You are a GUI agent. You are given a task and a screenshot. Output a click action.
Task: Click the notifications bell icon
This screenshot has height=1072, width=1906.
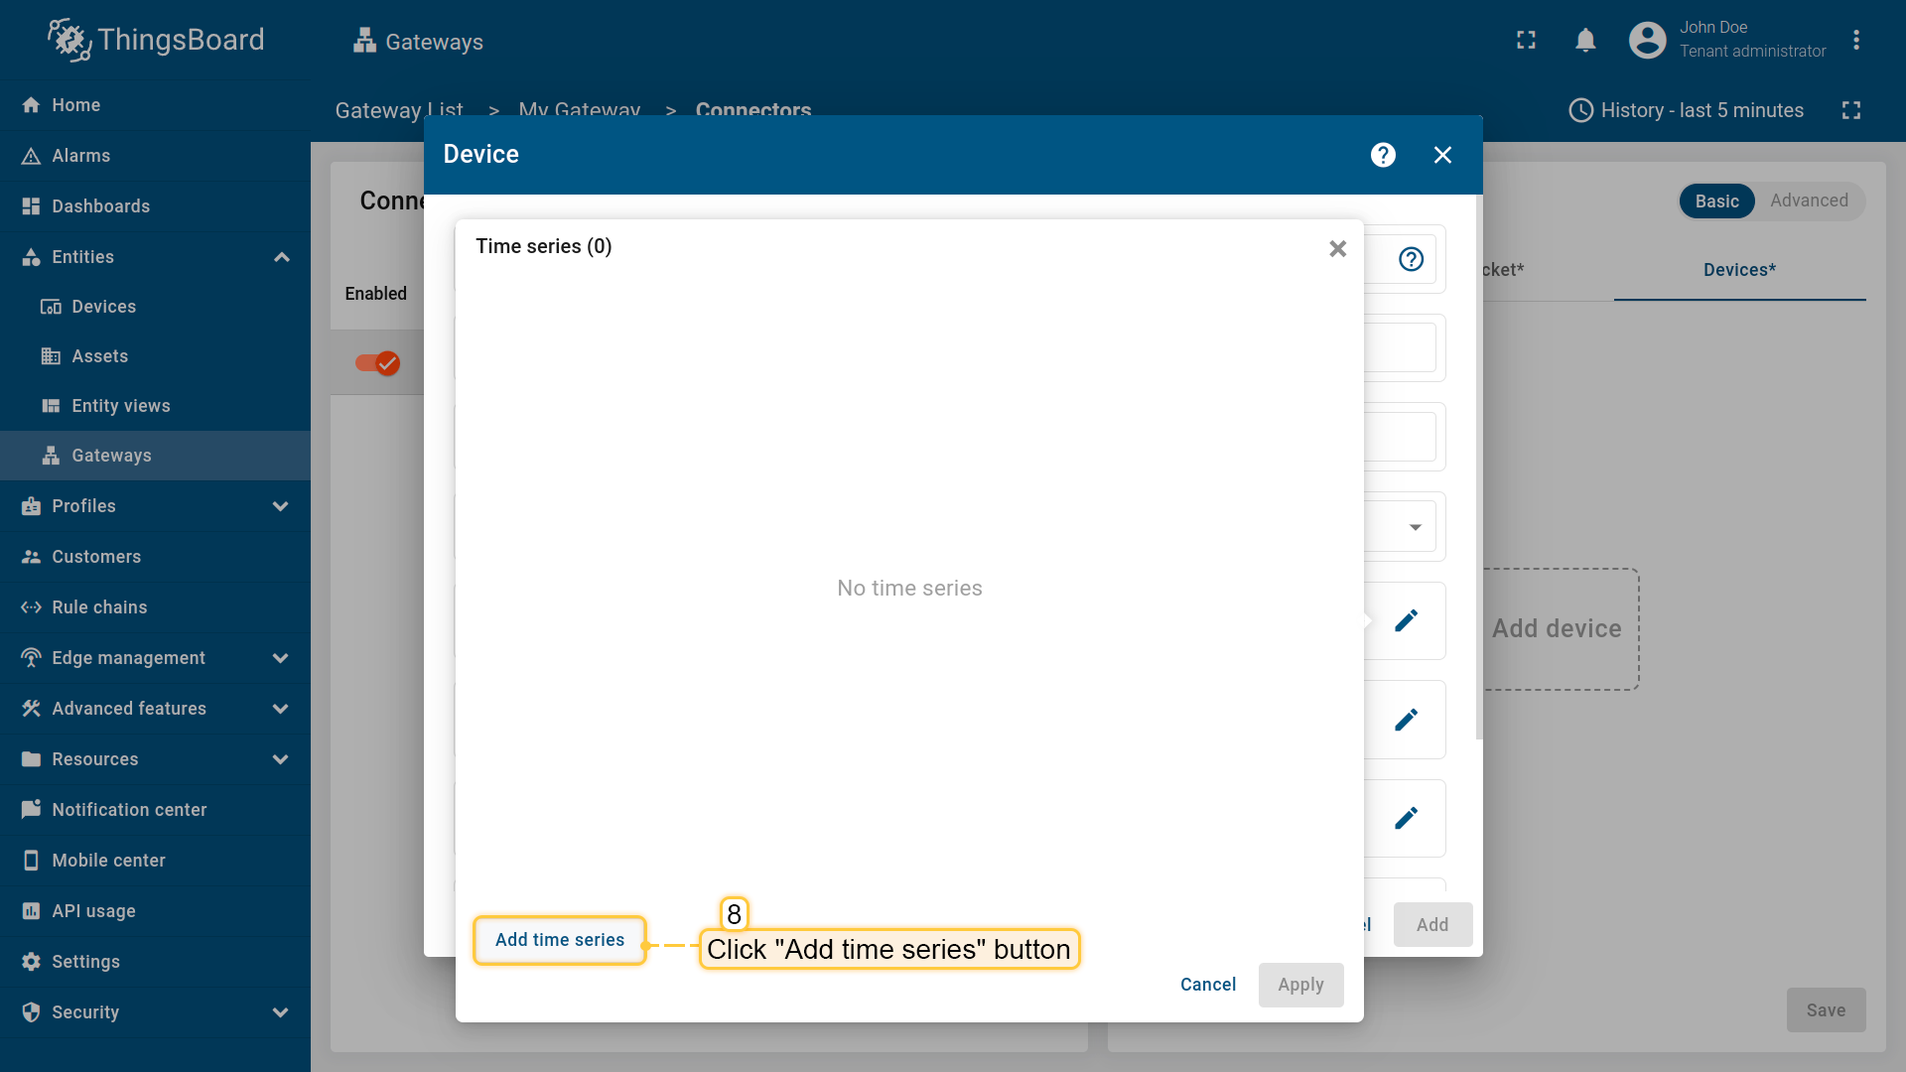1585,41
